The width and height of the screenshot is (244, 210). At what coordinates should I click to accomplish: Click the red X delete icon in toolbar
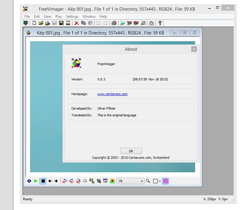pos(76,23)
